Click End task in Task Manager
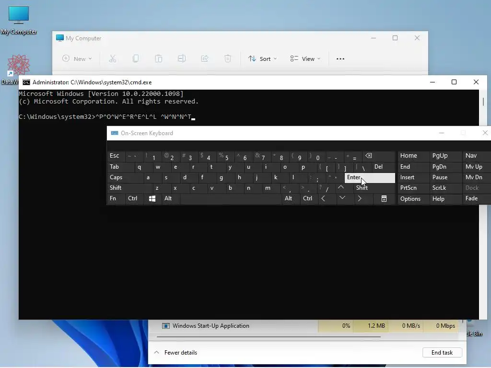 click(442, 353)
